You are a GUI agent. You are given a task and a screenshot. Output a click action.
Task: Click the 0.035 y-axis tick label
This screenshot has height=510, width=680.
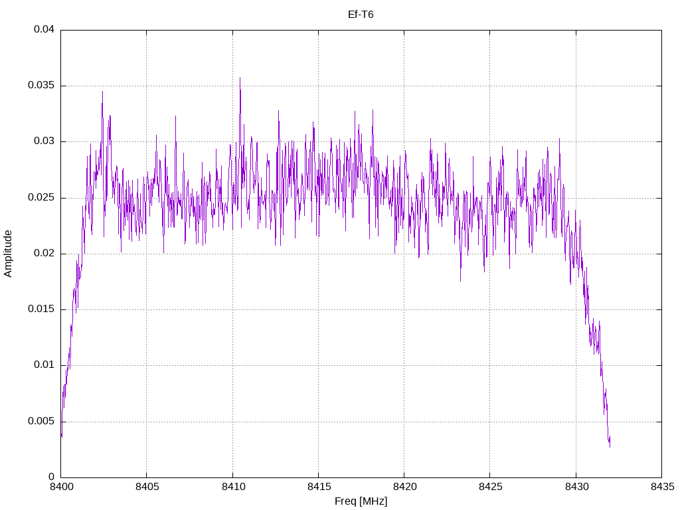[x=41, y=85]
